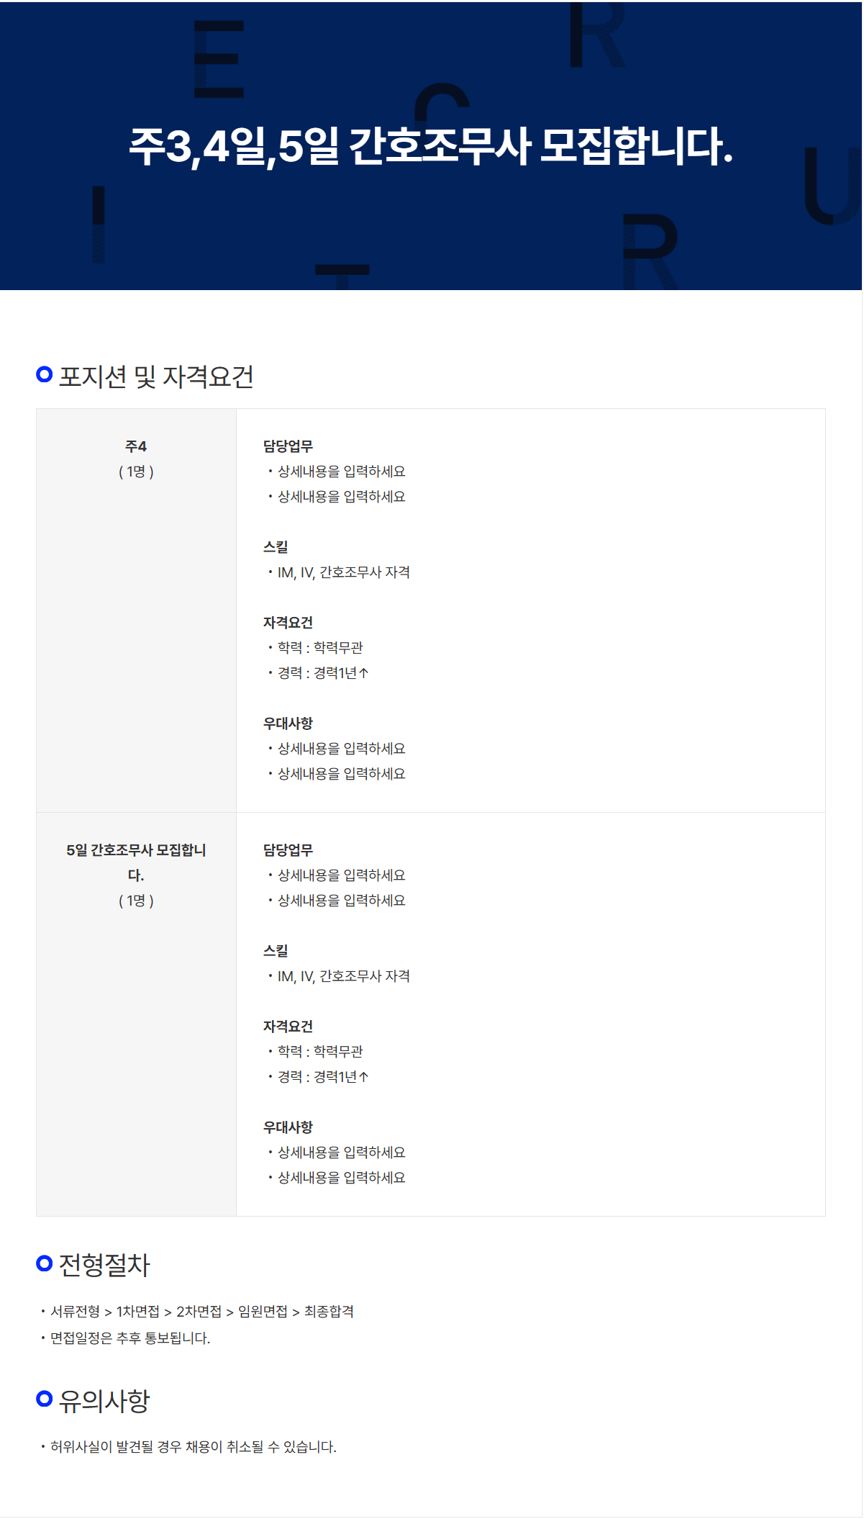Click 학력 : 학력무관 in the 주4 row

pos(320,648)
